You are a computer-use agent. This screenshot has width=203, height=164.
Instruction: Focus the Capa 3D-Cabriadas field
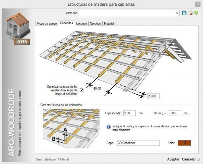[x=138, y=143]
